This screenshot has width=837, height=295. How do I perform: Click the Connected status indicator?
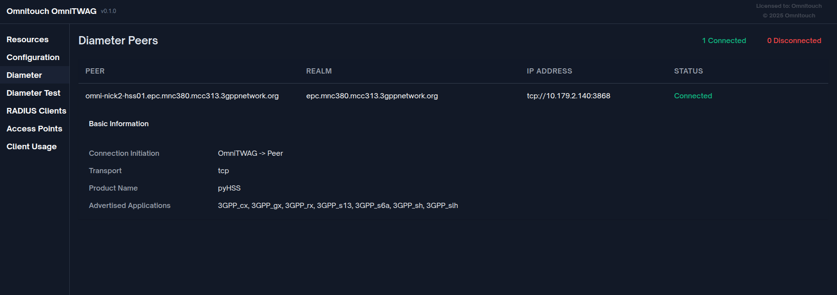tap(693, 96)
